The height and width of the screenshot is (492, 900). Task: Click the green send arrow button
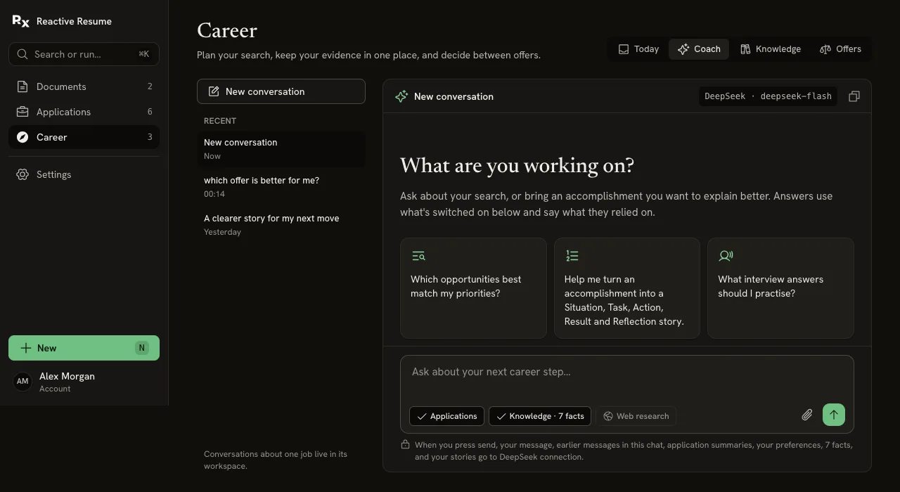834,415
